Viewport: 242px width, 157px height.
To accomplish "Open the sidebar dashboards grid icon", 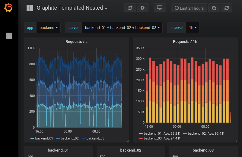I will [9, 36].
